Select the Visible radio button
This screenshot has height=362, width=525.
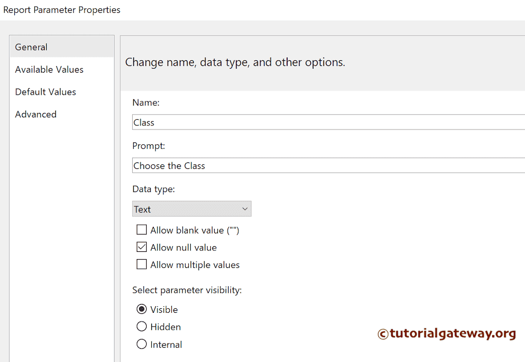click(x=142, y=309)
